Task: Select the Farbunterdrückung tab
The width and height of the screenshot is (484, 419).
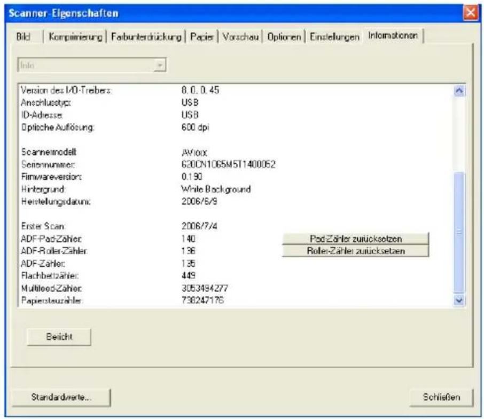Action: [x=146, y=37]
